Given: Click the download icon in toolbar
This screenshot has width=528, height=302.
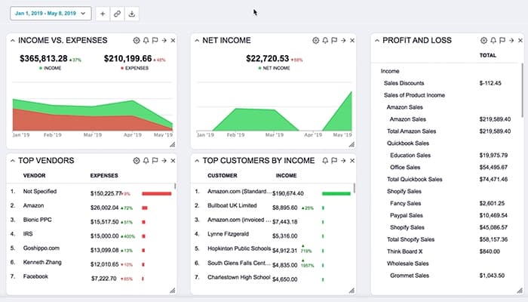Looking at the screenshot, I should (x=133, y=14).
